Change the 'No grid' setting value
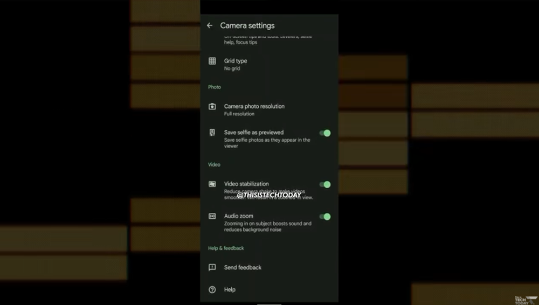This screenshot has width=539, height=305. (232, 69)
